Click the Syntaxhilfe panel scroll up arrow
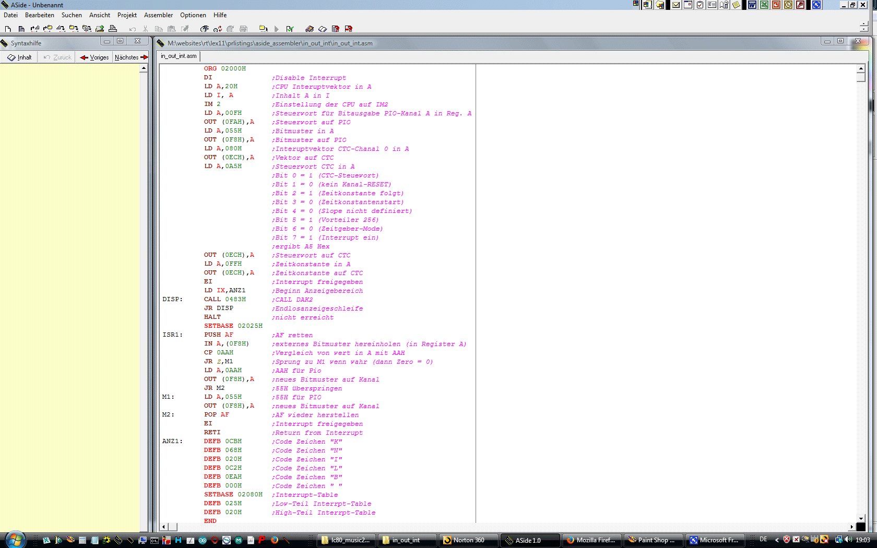Image resolution: width=877 pixels, height=548 pixels. click(x=144, y=68)
